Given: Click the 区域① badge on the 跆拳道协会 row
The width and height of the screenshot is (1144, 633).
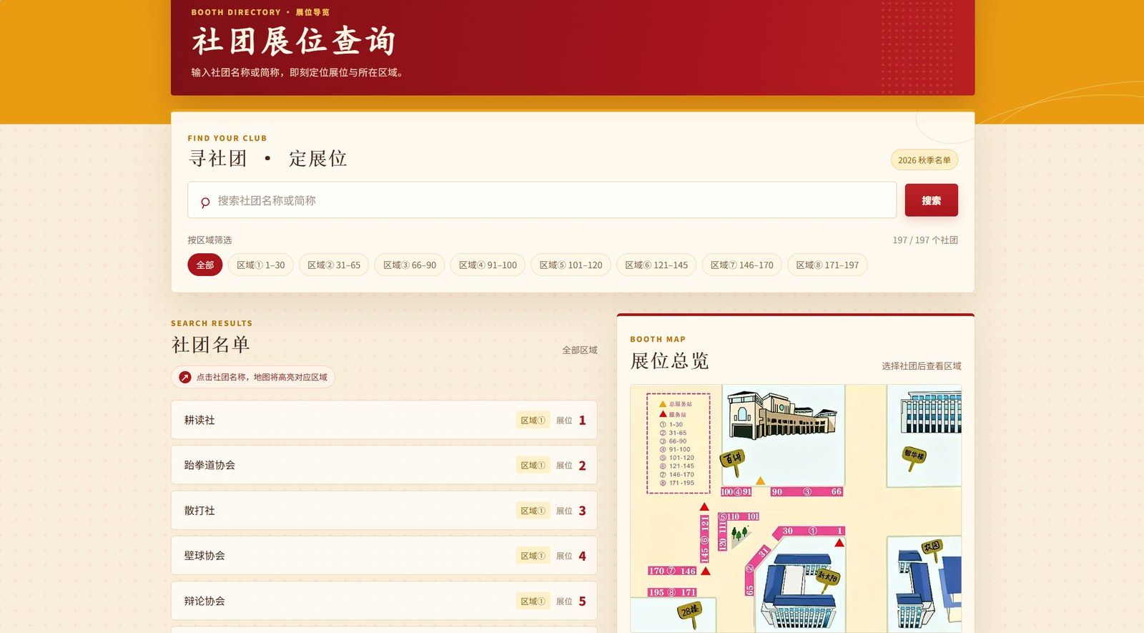Looking at the screenshot, I should pos(533,465).
